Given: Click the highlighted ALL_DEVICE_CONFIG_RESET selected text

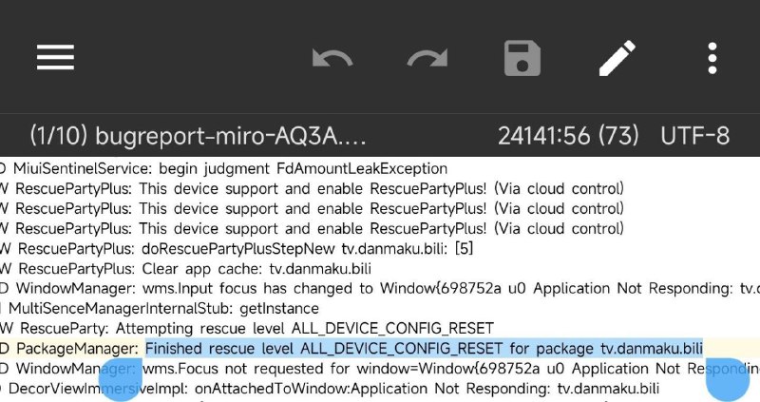Looking at the screenshot, I should click(x=424, y=349).
